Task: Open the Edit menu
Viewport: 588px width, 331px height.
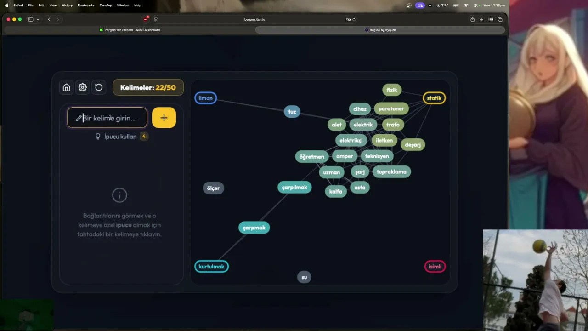Action: coord(41,5)
